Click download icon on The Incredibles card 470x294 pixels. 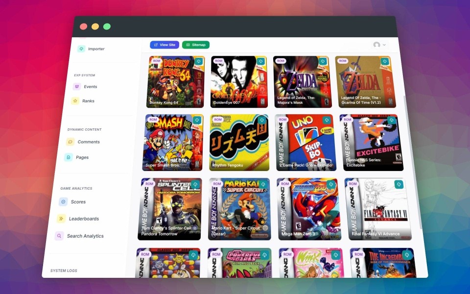pyautogui.click(x=407, y=255)
